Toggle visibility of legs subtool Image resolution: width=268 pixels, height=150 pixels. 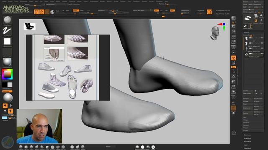click(x=262, y=48)
